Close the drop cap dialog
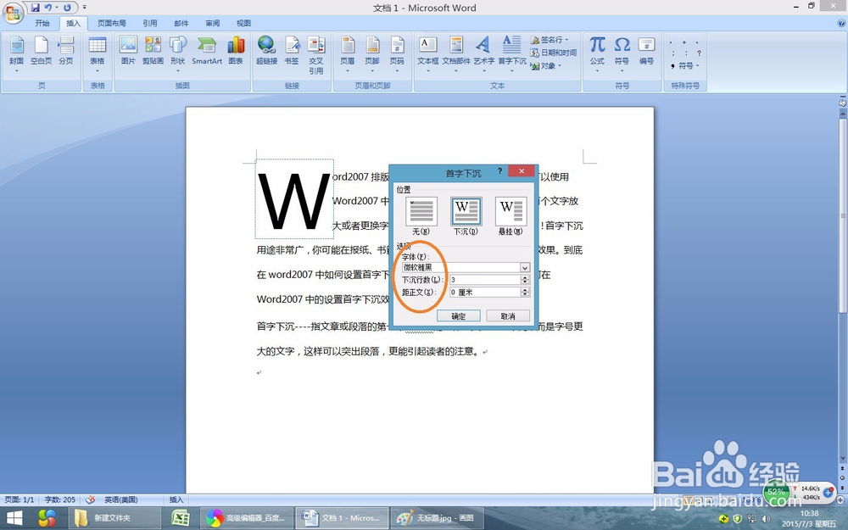This screenshot has height=530, width=848. 522,171
